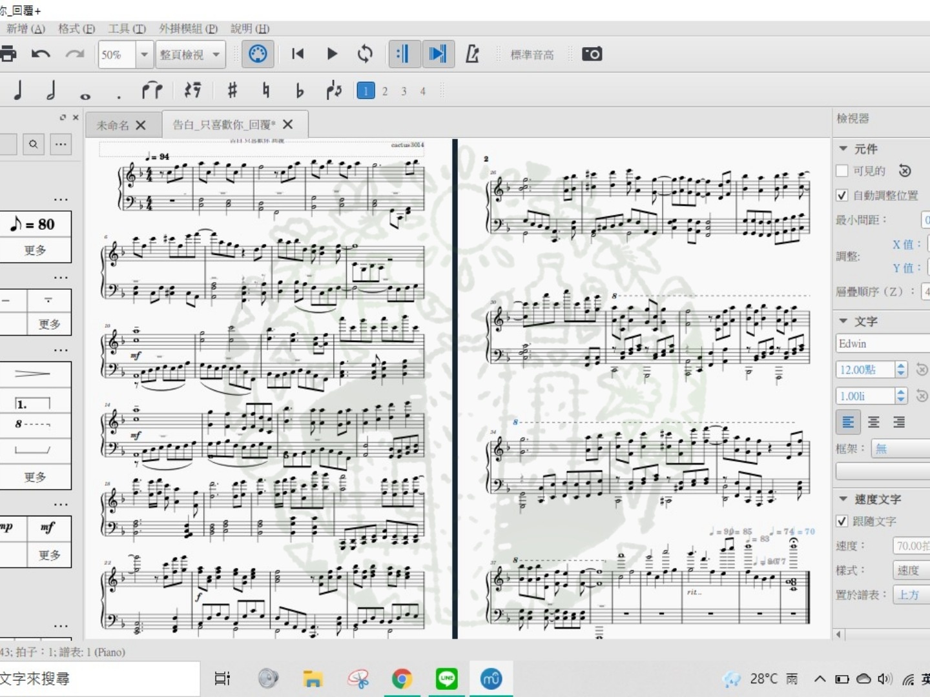The height and width of the screenshot is (697, 930).
Task: Open the palette more options ellipsis button
Action: pyautogui.click(x=61, y=144)
